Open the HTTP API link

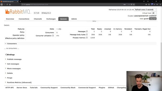click(10, 88)
